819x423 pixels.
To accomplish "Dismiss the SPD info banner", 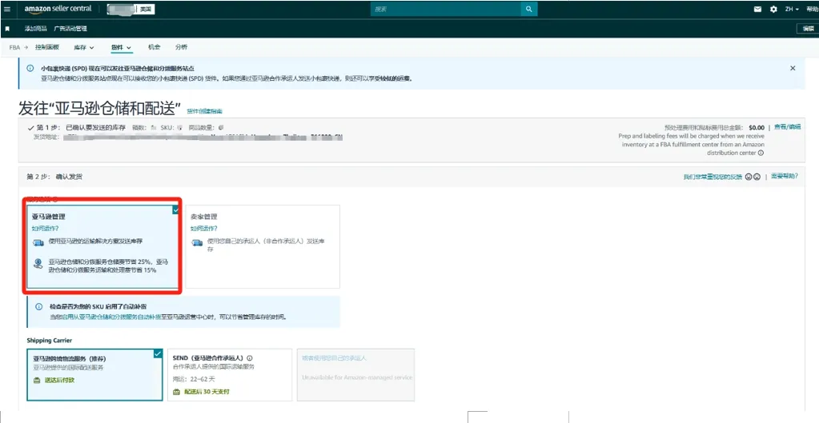I will (793, 69).
